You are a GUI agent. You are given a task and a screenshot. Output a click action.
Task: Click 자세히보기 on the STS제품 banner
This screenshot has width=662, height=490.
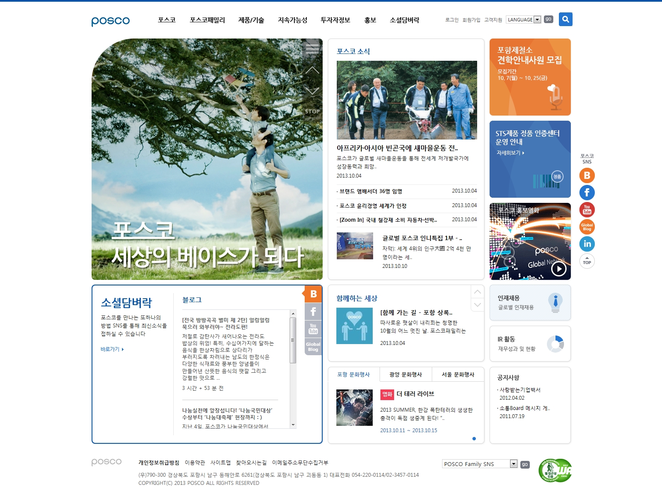(510, 153)
